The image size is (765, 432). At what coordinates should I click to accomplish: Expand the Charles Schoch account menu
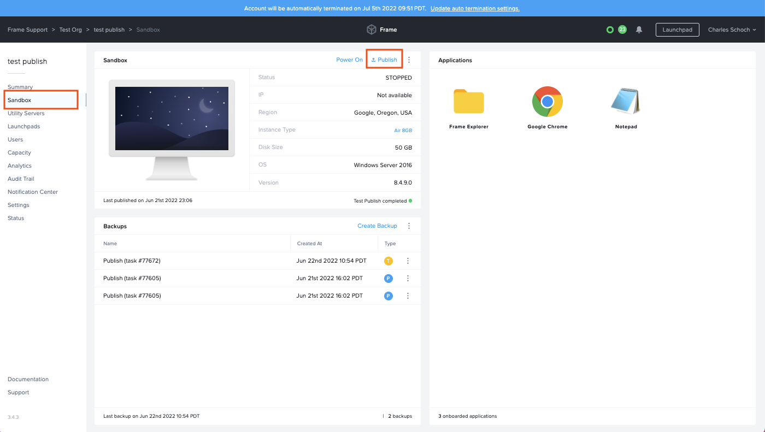pyautogui.click(x=732, y=29)
